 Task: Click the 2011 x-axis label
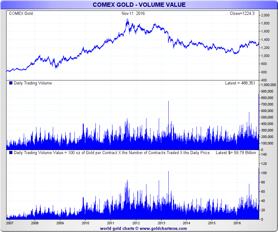(x=111, y=223)
